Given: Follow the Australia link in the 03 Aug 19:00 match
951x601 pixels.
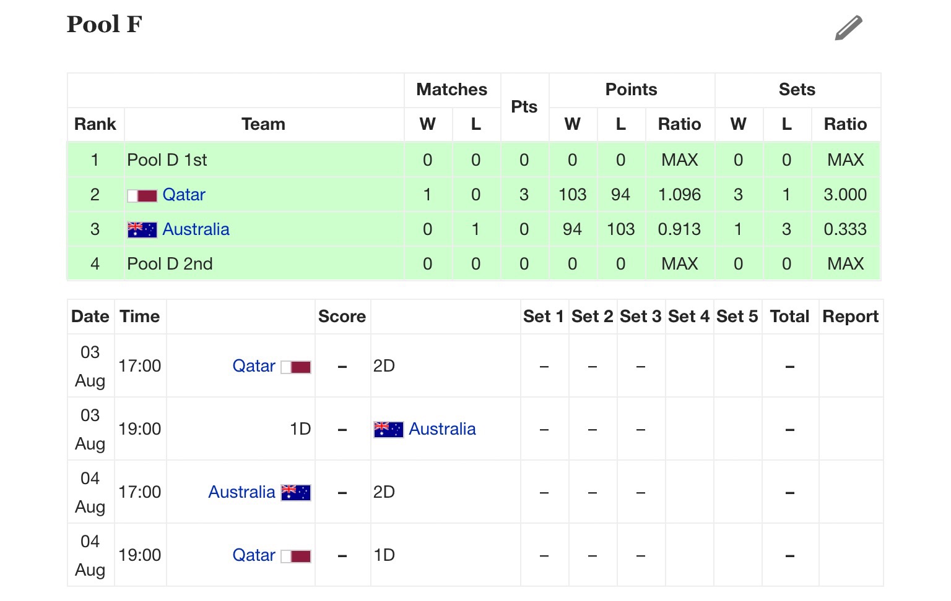Looking at the screenshot, I should tap(442, 429).
